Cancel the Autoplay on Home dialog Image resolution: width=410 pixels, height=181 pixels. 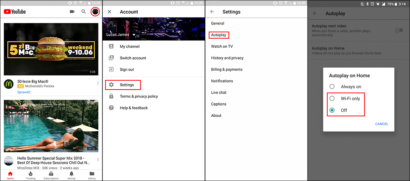[x=382, y=124]
